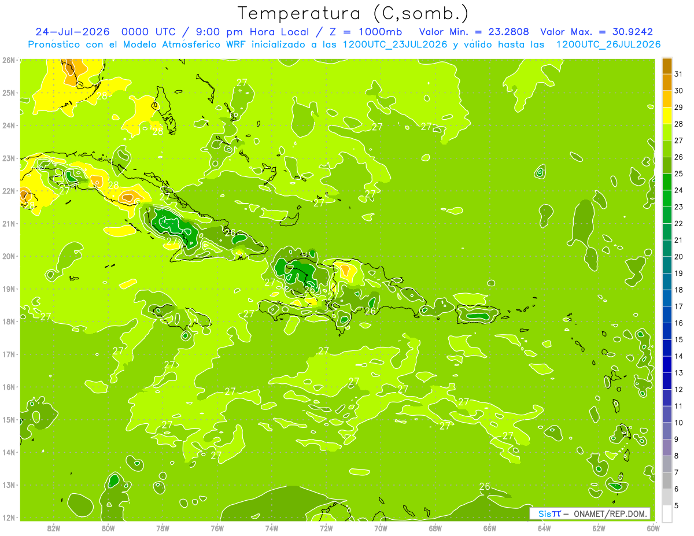Click the color scale label 11

[x=678, y=406]
